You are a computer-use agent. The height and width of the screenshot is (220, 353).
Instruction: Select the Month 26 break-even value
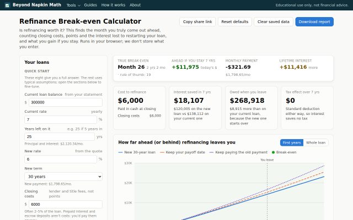pyautogui.click(x=131, y=67)
